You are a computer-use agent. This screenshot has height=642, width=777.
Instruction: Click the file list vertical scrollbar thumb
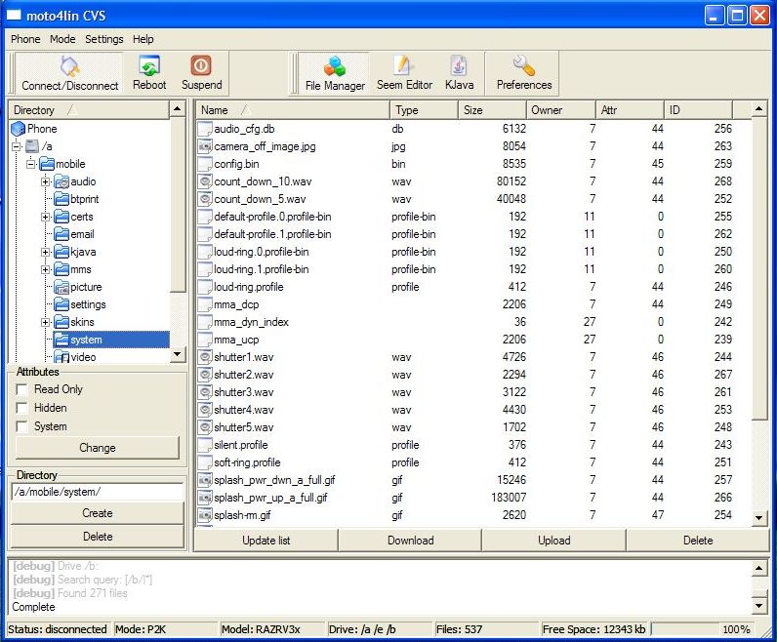point(758,269)
